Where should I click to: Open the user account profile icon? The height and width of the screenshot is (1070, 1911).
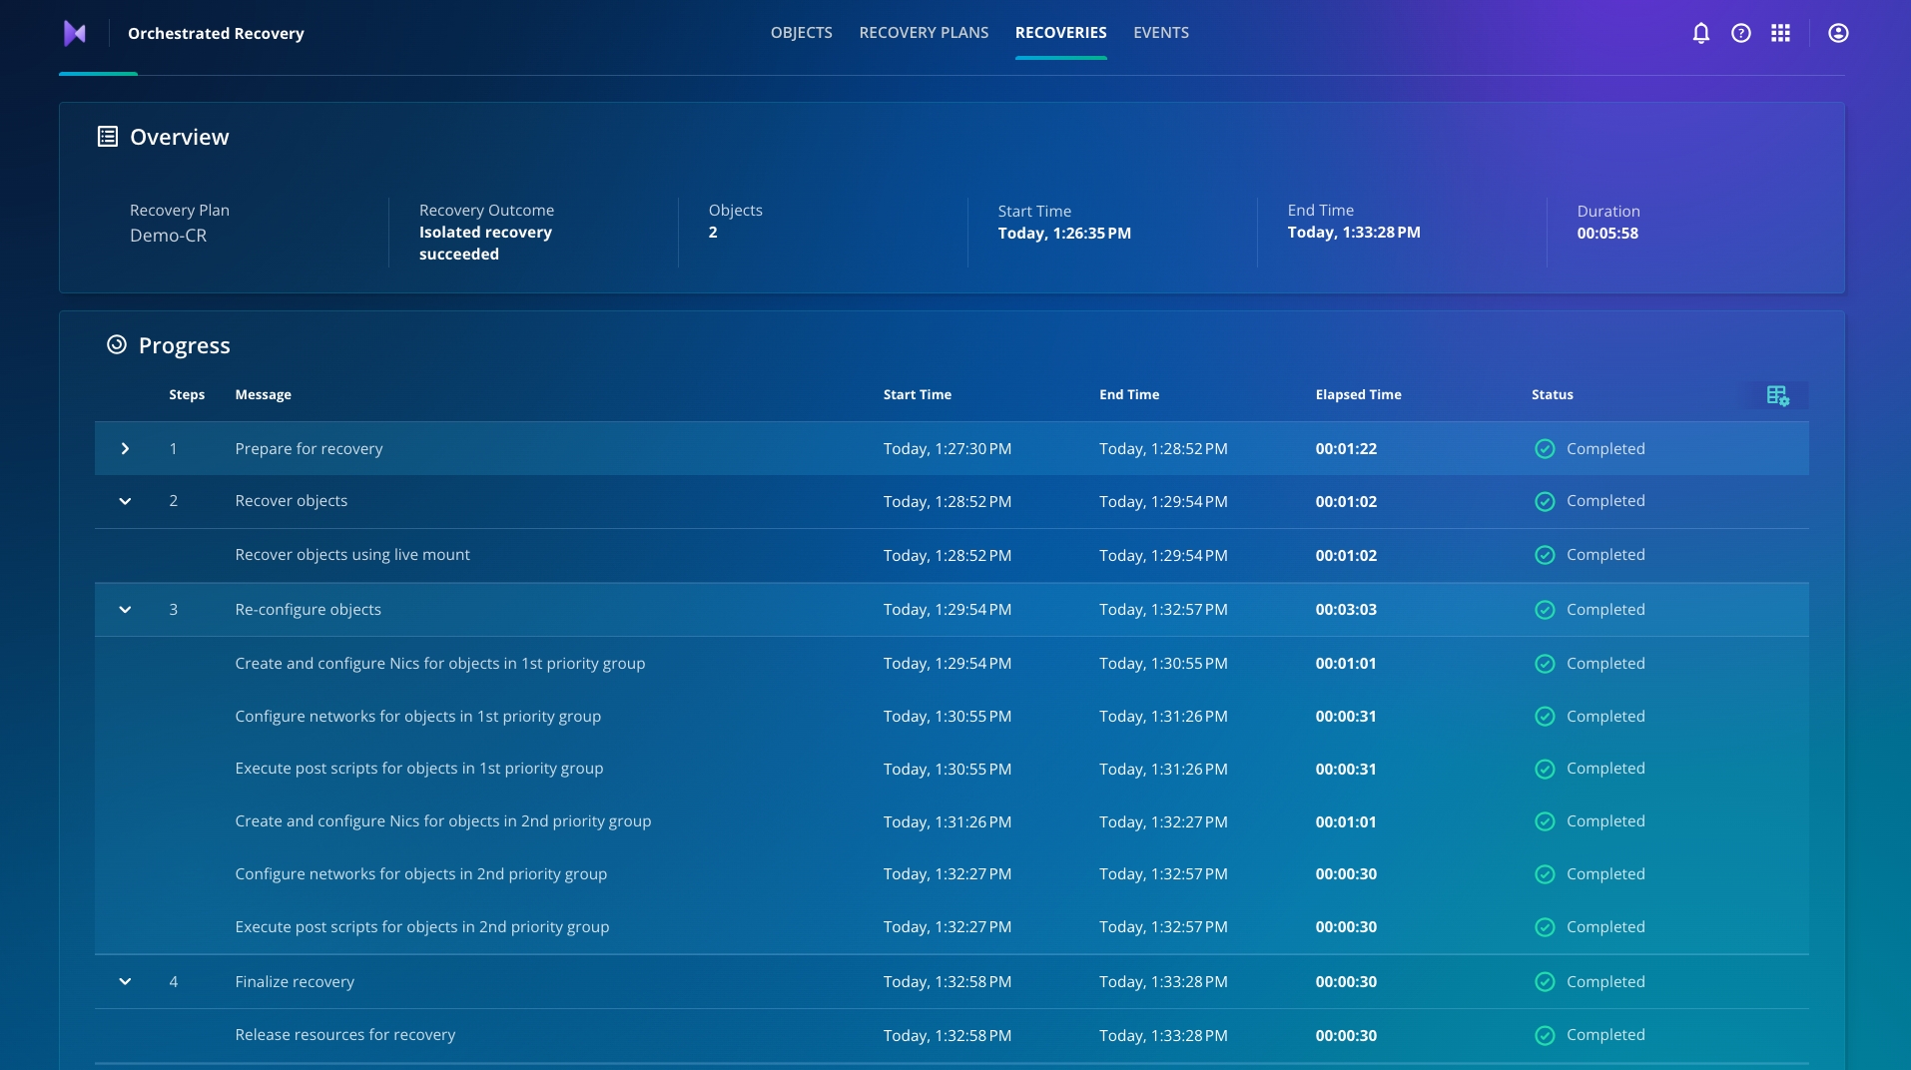1837,33
